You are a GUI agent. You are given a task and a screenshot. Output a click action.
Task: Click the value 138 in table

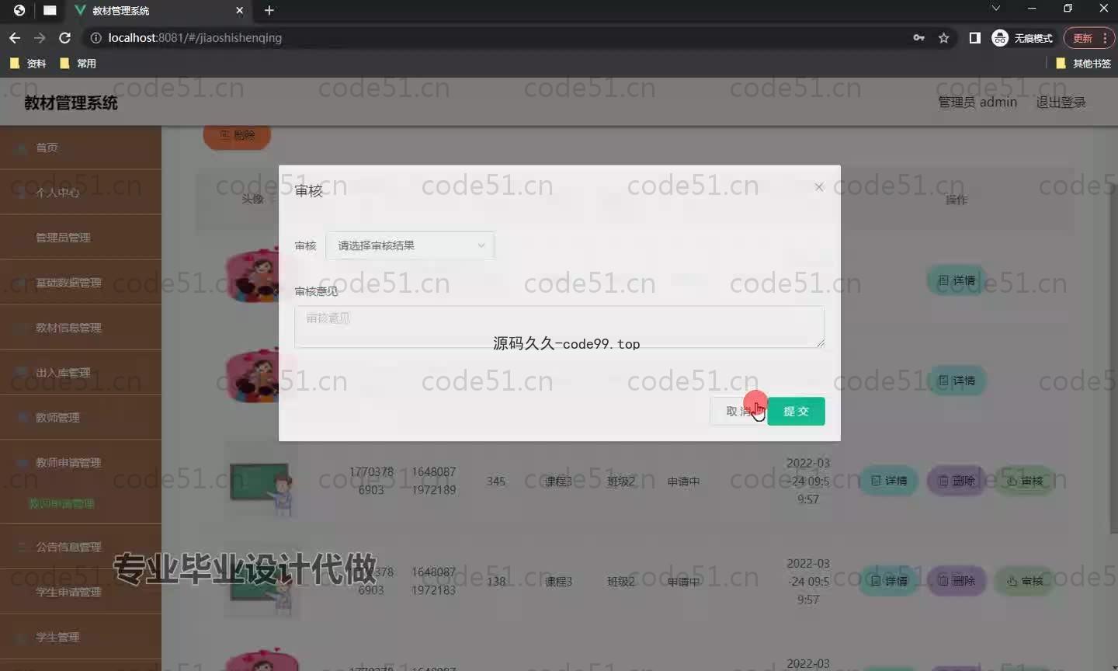pos(496,581)
